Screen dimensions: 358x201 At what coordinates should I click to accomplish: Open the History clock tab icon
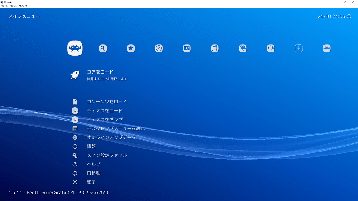coord(159,48)
